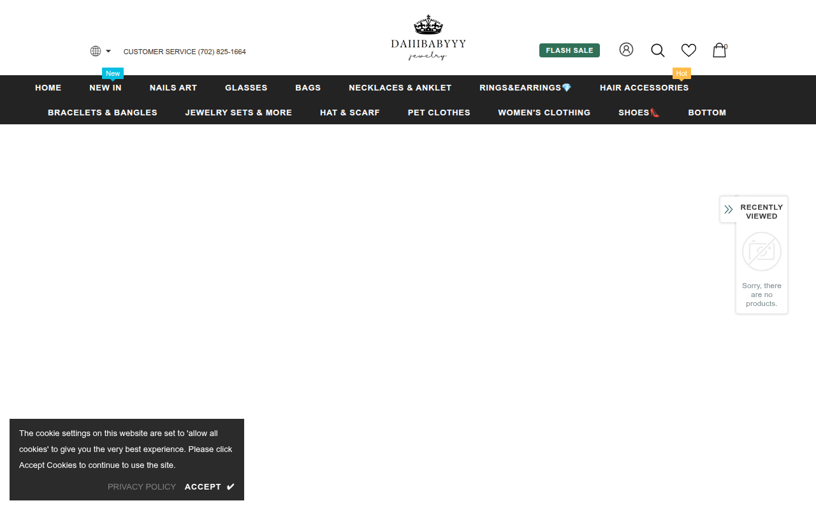
Task: Open the New In menu
Action: tap(105, 88)
